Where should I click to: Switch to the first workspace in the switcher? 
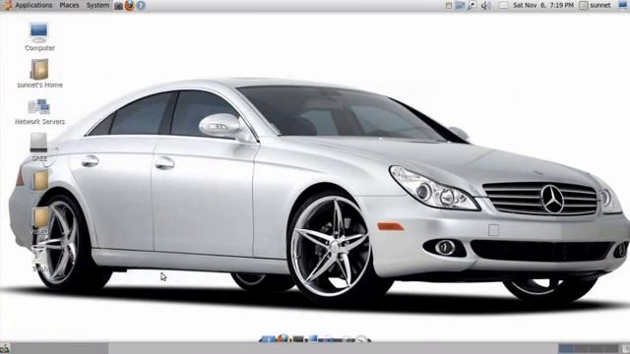[566, 348]
